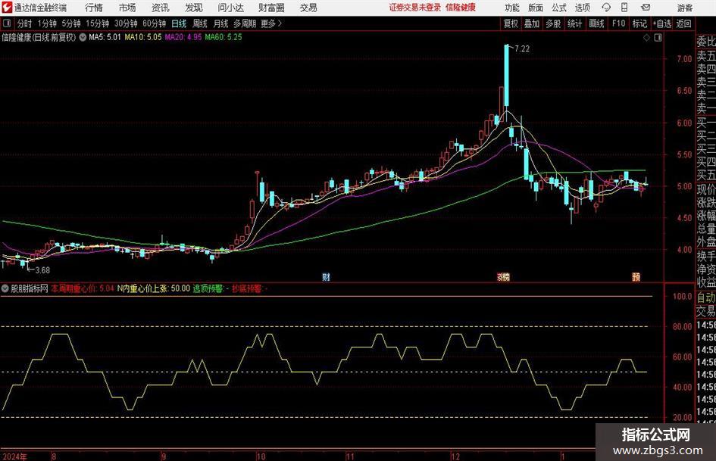Click the 7.22 high price label
The width and height of the screenshot is (716, 461).
click(522, 49)
